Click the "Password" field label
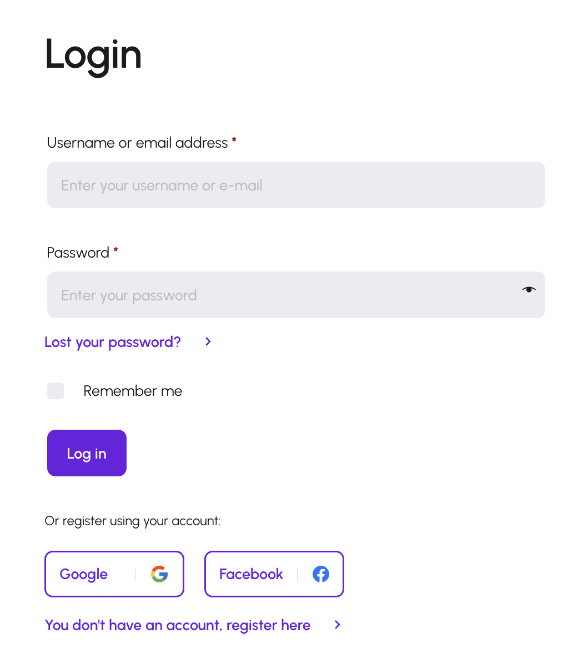 tap(78, 253)
